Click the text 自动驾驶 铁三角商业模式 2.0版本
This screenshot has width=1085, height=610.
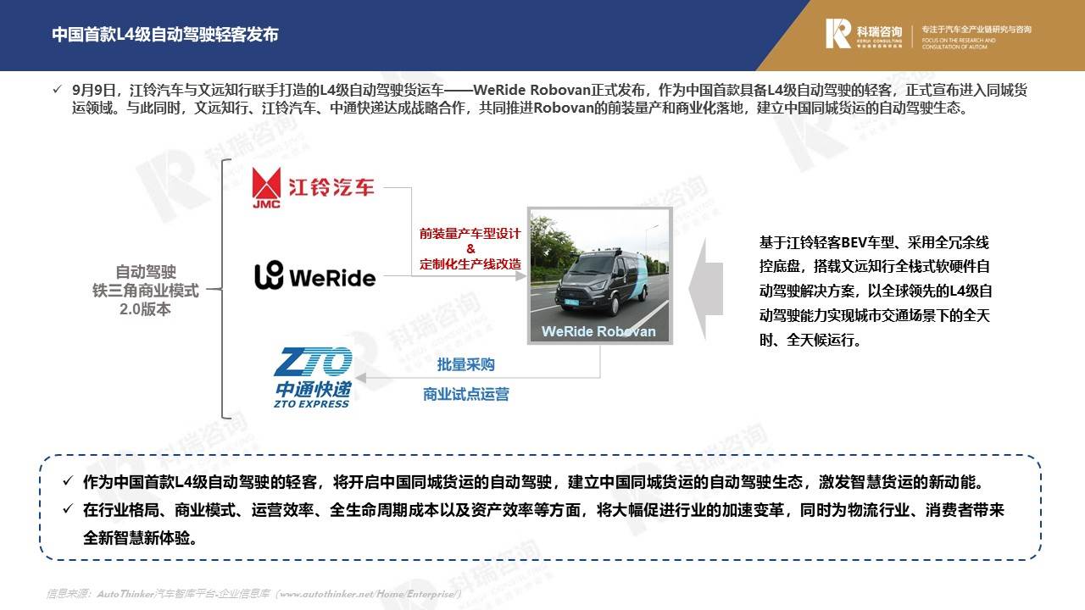[146, 291]
